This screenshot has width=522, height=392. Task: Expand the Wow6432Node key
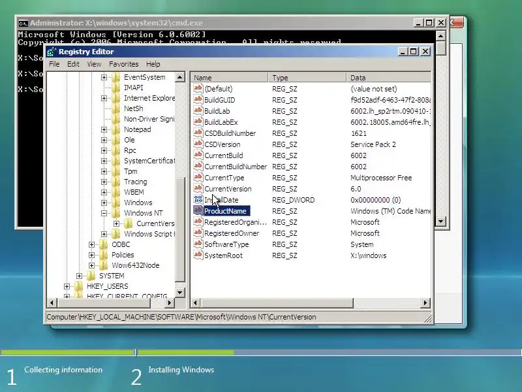point(91,265)
